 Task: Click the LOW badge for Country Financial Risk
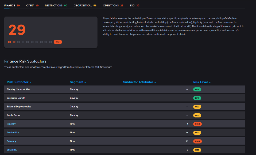coord(197,89)
